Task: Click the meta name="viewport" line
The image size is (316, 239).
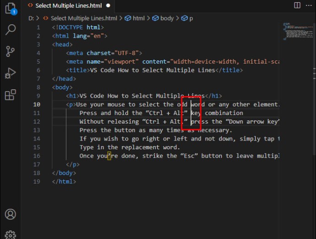Action: [x=173, y=61]
